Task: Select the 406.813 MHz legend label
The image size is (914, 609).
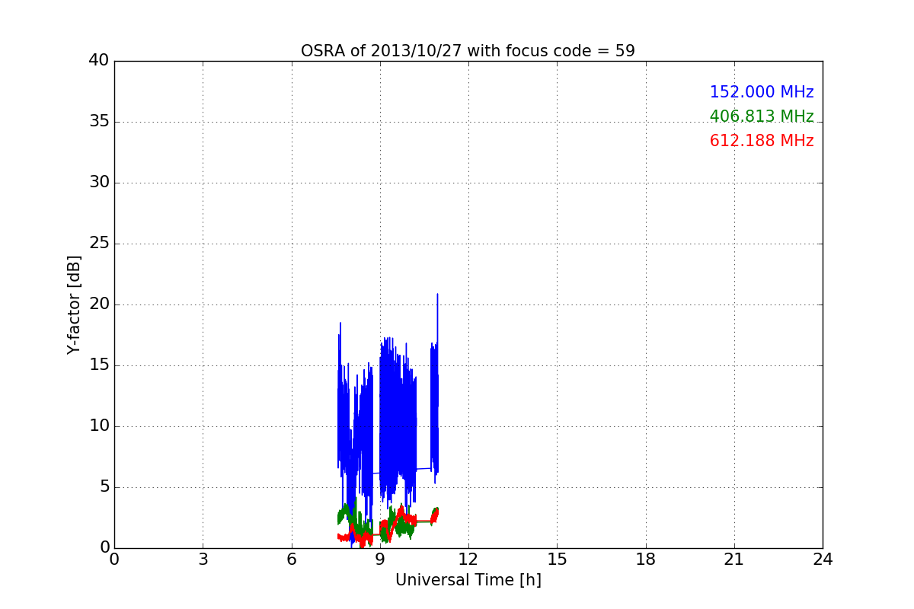Action: coord(762,116)
